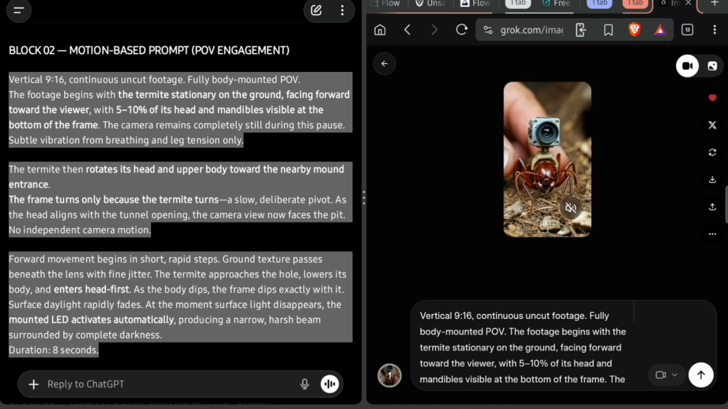Click the Grok page vertical scrollbar
The width and height of the screenshot is (728, 409).
pyautogui.click(x=726, y=204)
